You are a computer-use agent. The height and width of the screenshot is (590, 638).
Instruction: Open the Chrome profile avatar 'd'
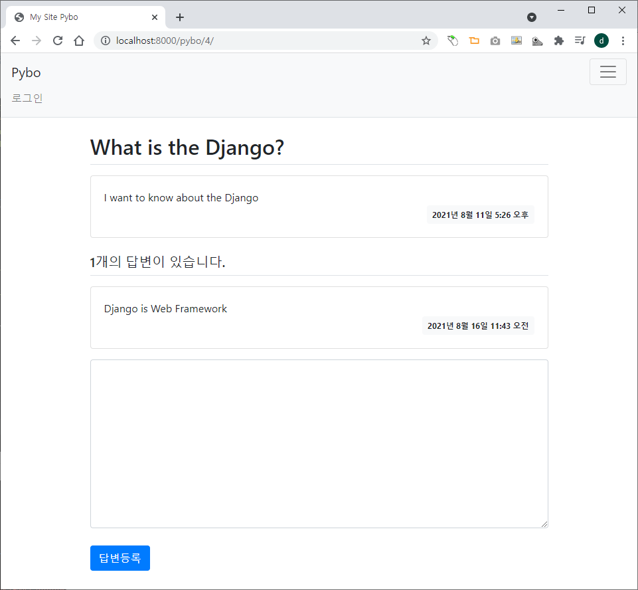click(x=601, y=41)
